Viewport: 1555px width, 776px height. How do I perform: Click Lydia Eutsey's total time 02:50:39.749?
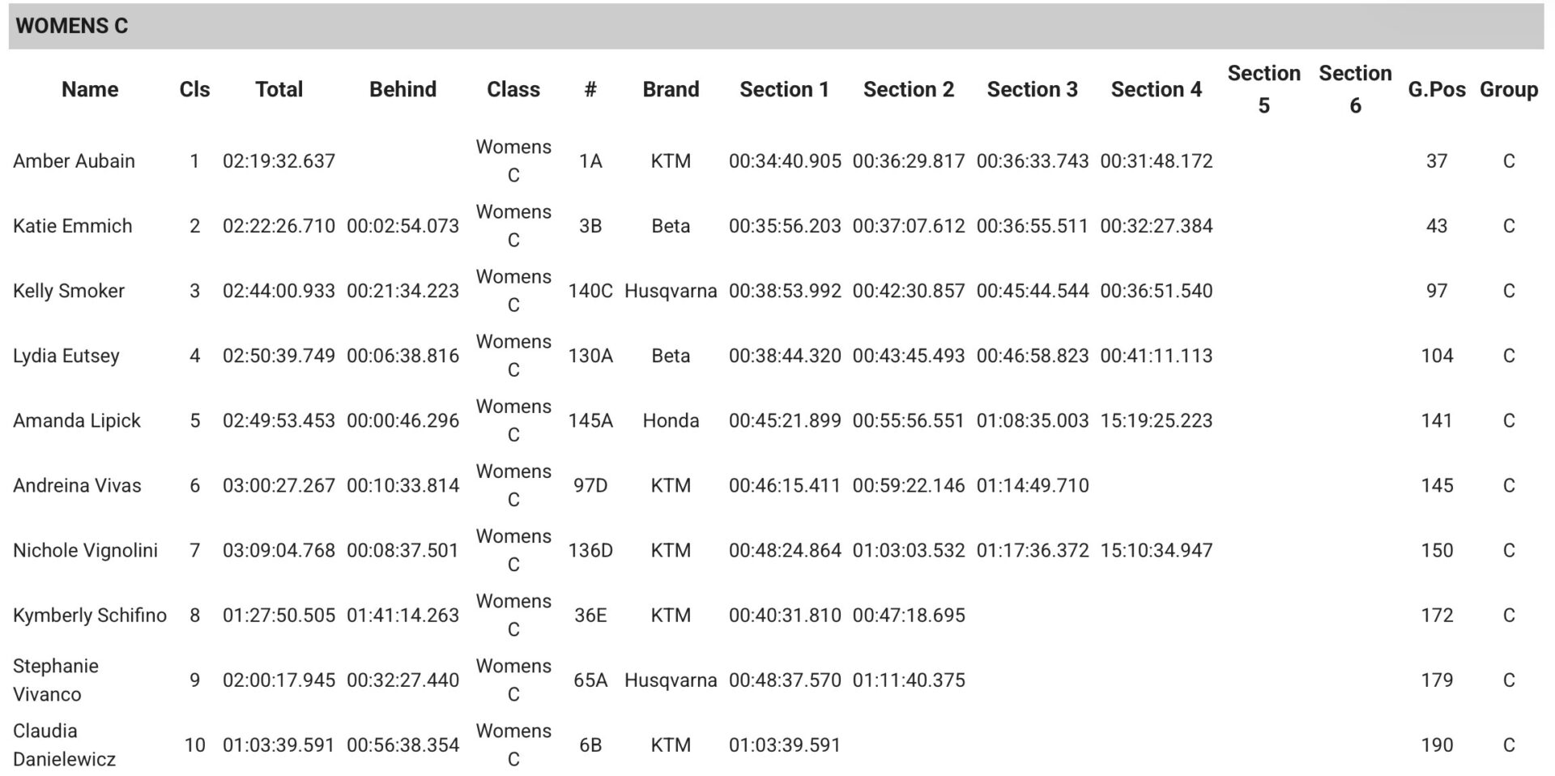279,356
